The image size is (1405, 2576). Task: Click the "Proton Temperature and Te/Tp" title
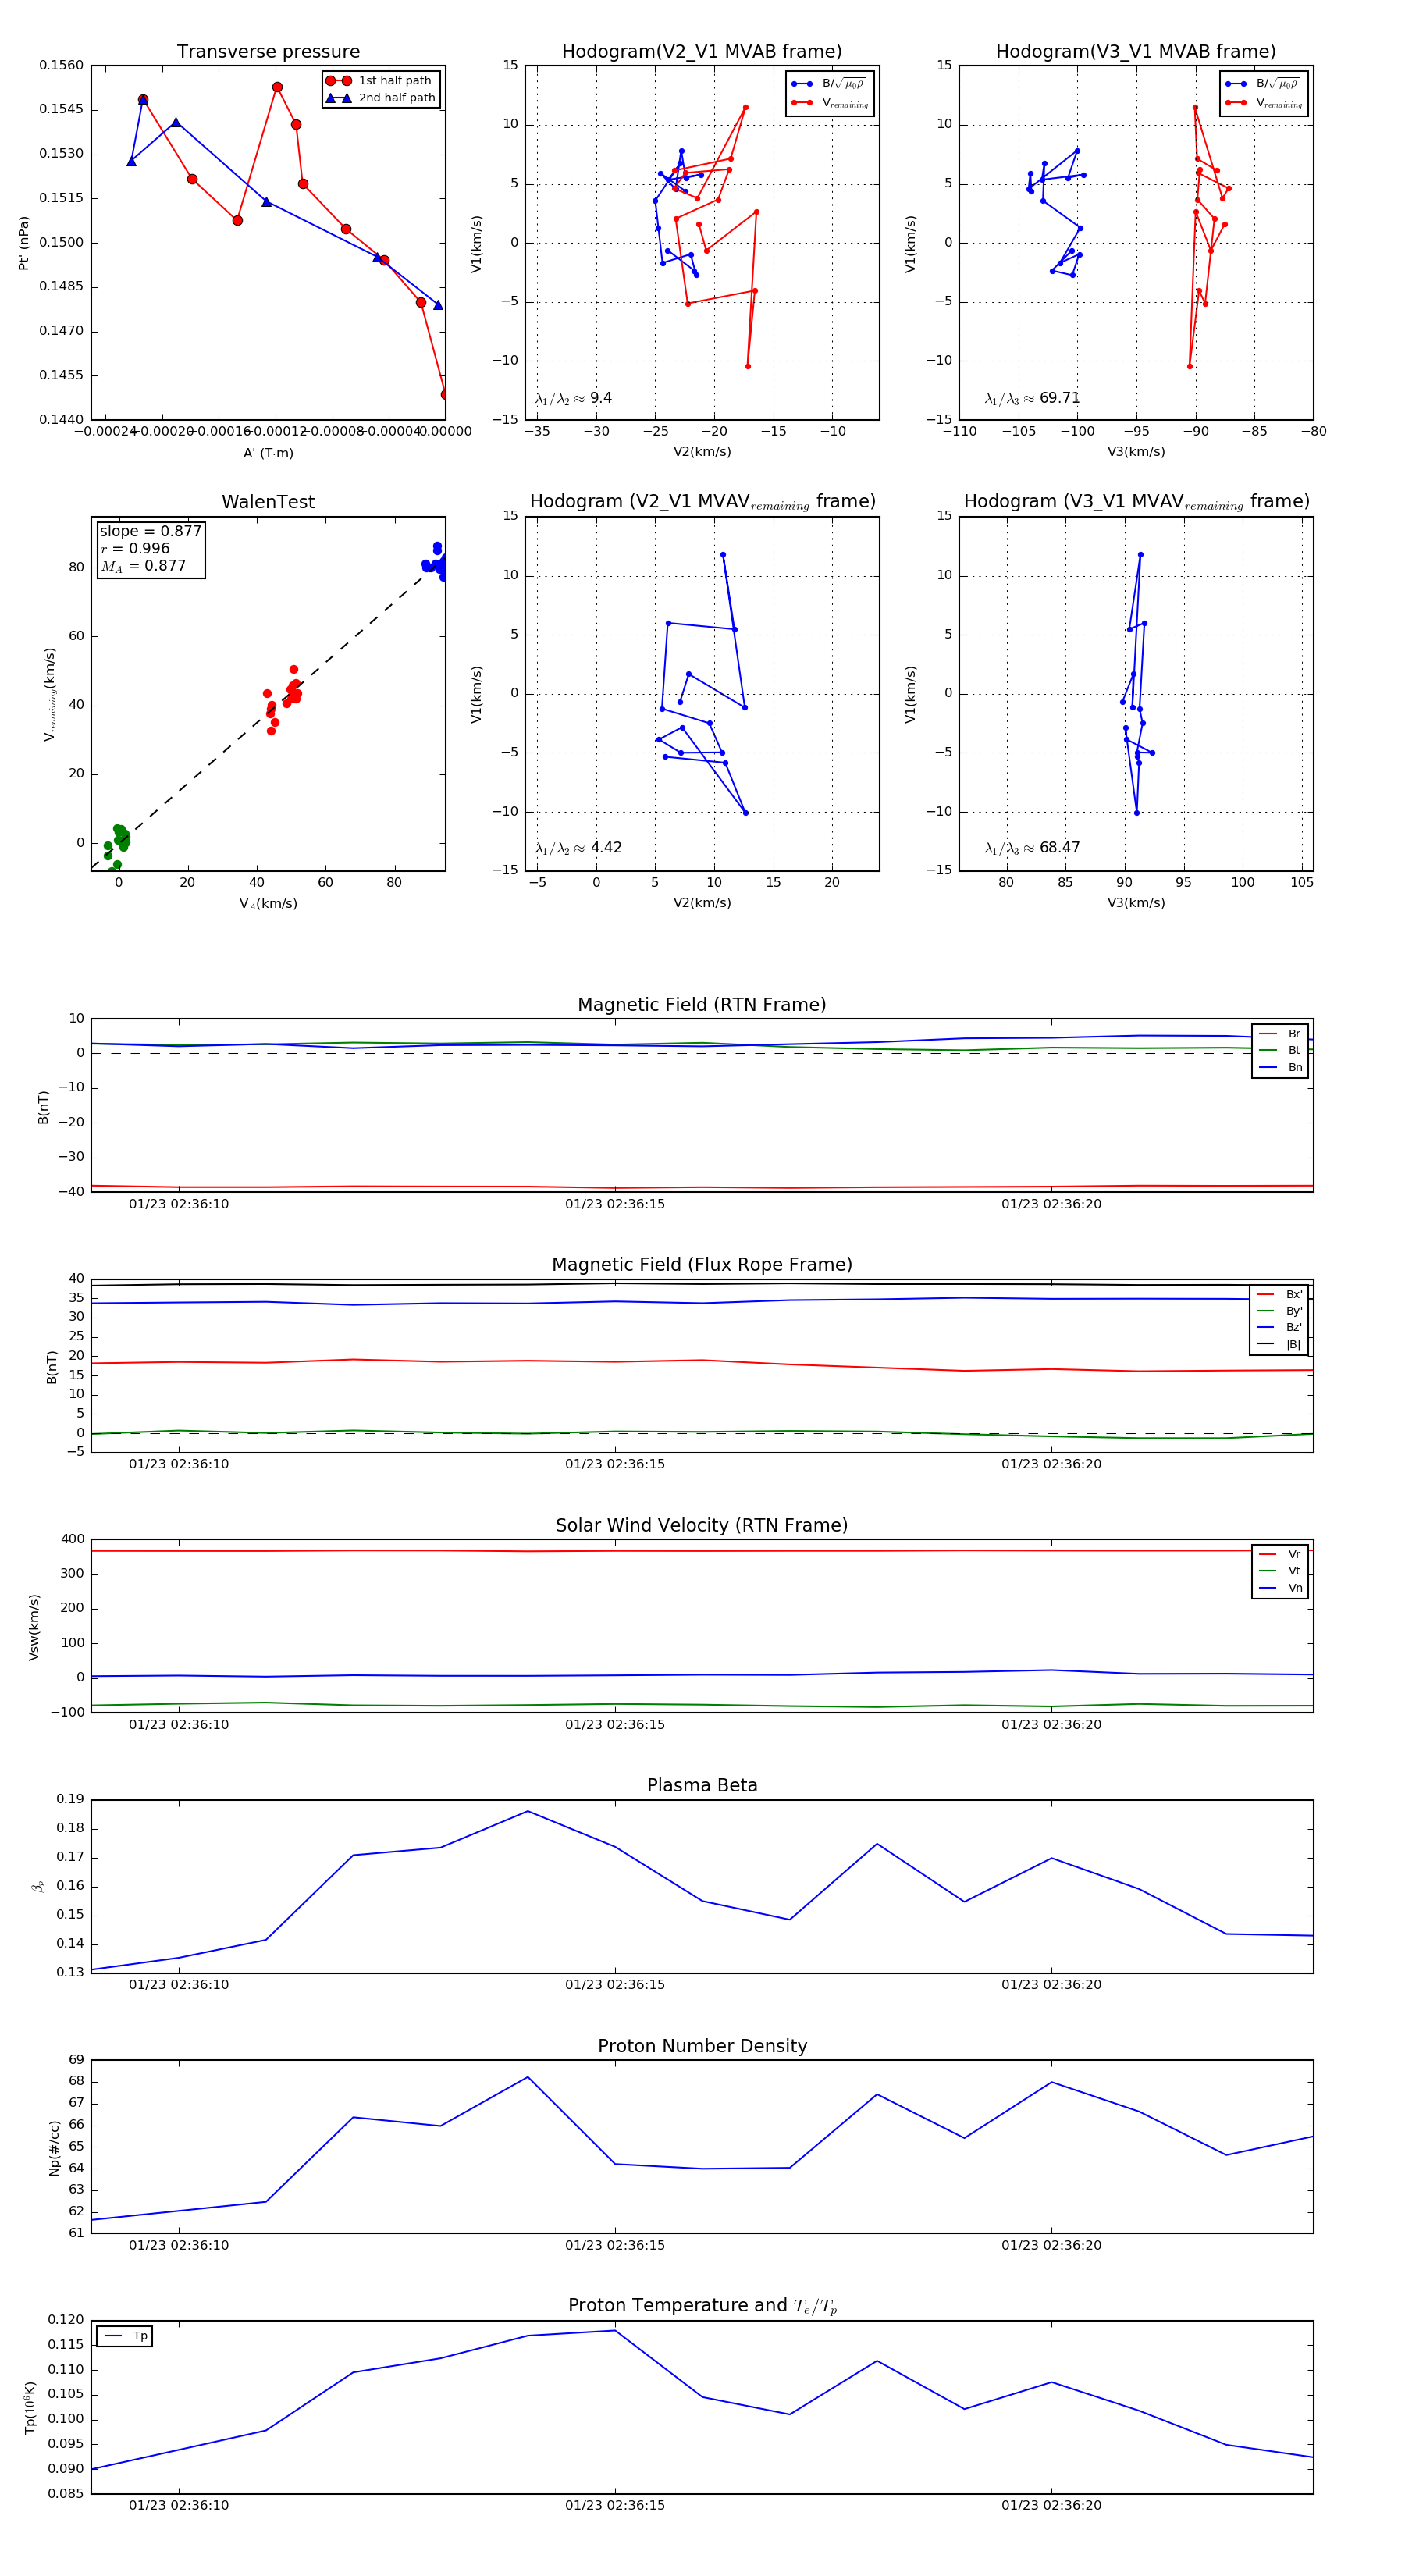pos(702,2306)
